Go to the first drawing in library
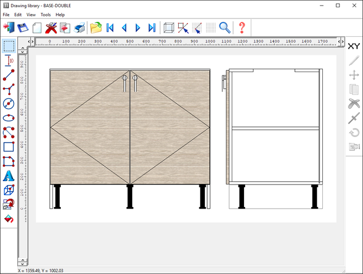 point(110,27)
